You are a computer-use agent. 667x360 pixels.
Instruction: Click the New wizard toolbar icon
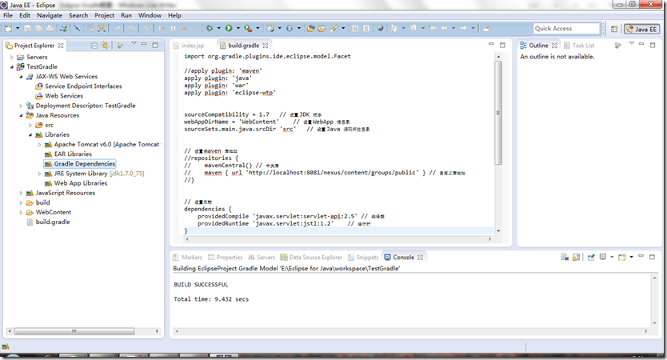[x=8, y=29]
